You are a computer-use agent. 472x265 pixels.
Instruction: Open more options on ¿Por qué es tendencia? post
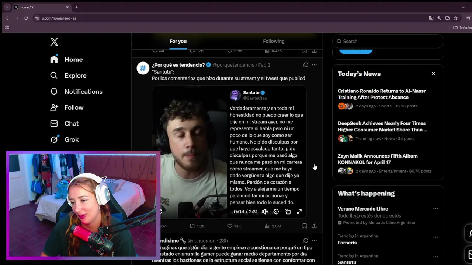pos(314,65)
